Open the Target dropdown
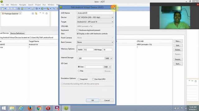Screen dimensions: 199x111 coord(95,22)
